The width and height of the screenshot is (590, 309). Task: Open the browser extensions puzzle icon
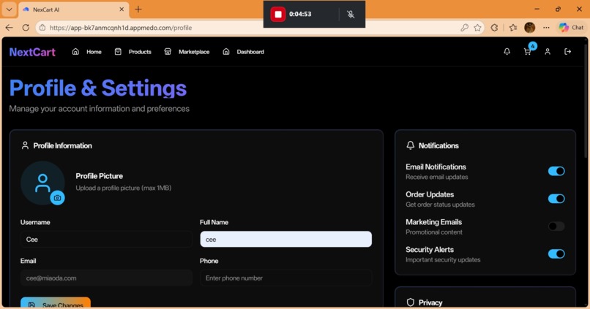[494, 28]
